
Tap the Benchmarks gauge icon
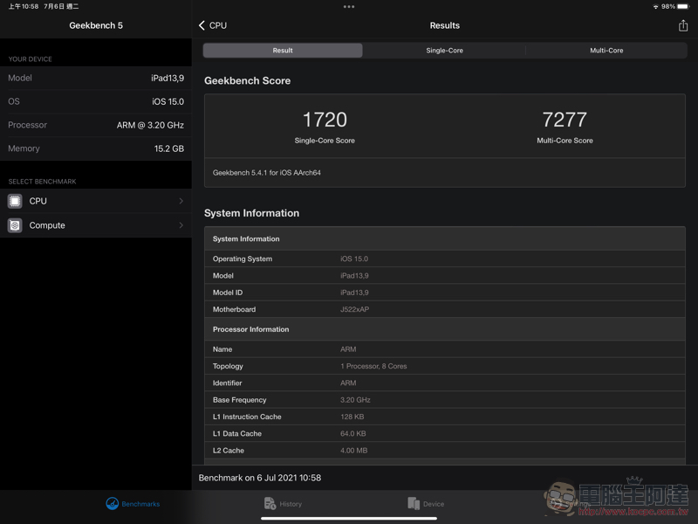pyautogui.click(x=112, y=504)
